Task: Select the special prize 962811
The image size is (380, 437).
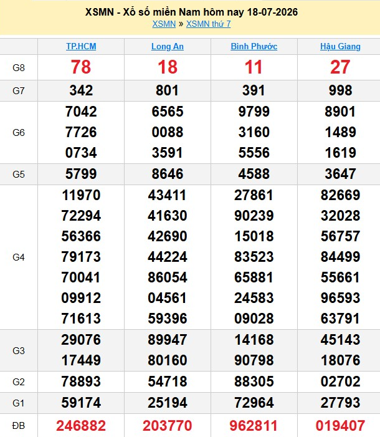Action: click(254, 426)
